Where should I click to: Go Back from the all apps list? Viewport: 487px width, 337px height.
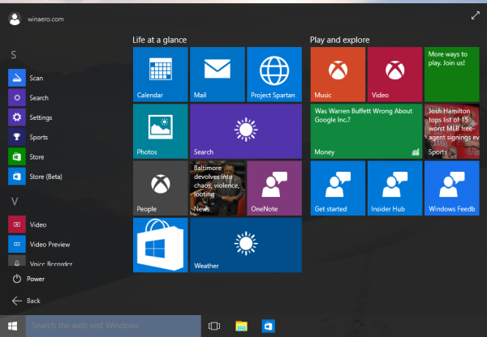coord(26,301)
